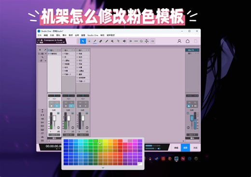Go to the Home start page icon
This screenshot has width=251, height=177.
187,41
